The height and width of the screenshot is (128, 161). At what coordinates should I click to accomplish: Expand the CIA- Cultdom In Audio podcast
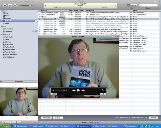coord(41,15)
